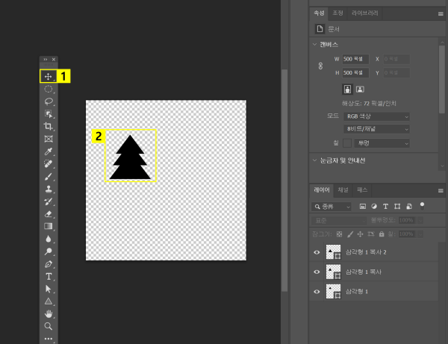This screenshot has height=344, width=448.
Task: Switch to the 레이어 tab
Action: point(322,190)
